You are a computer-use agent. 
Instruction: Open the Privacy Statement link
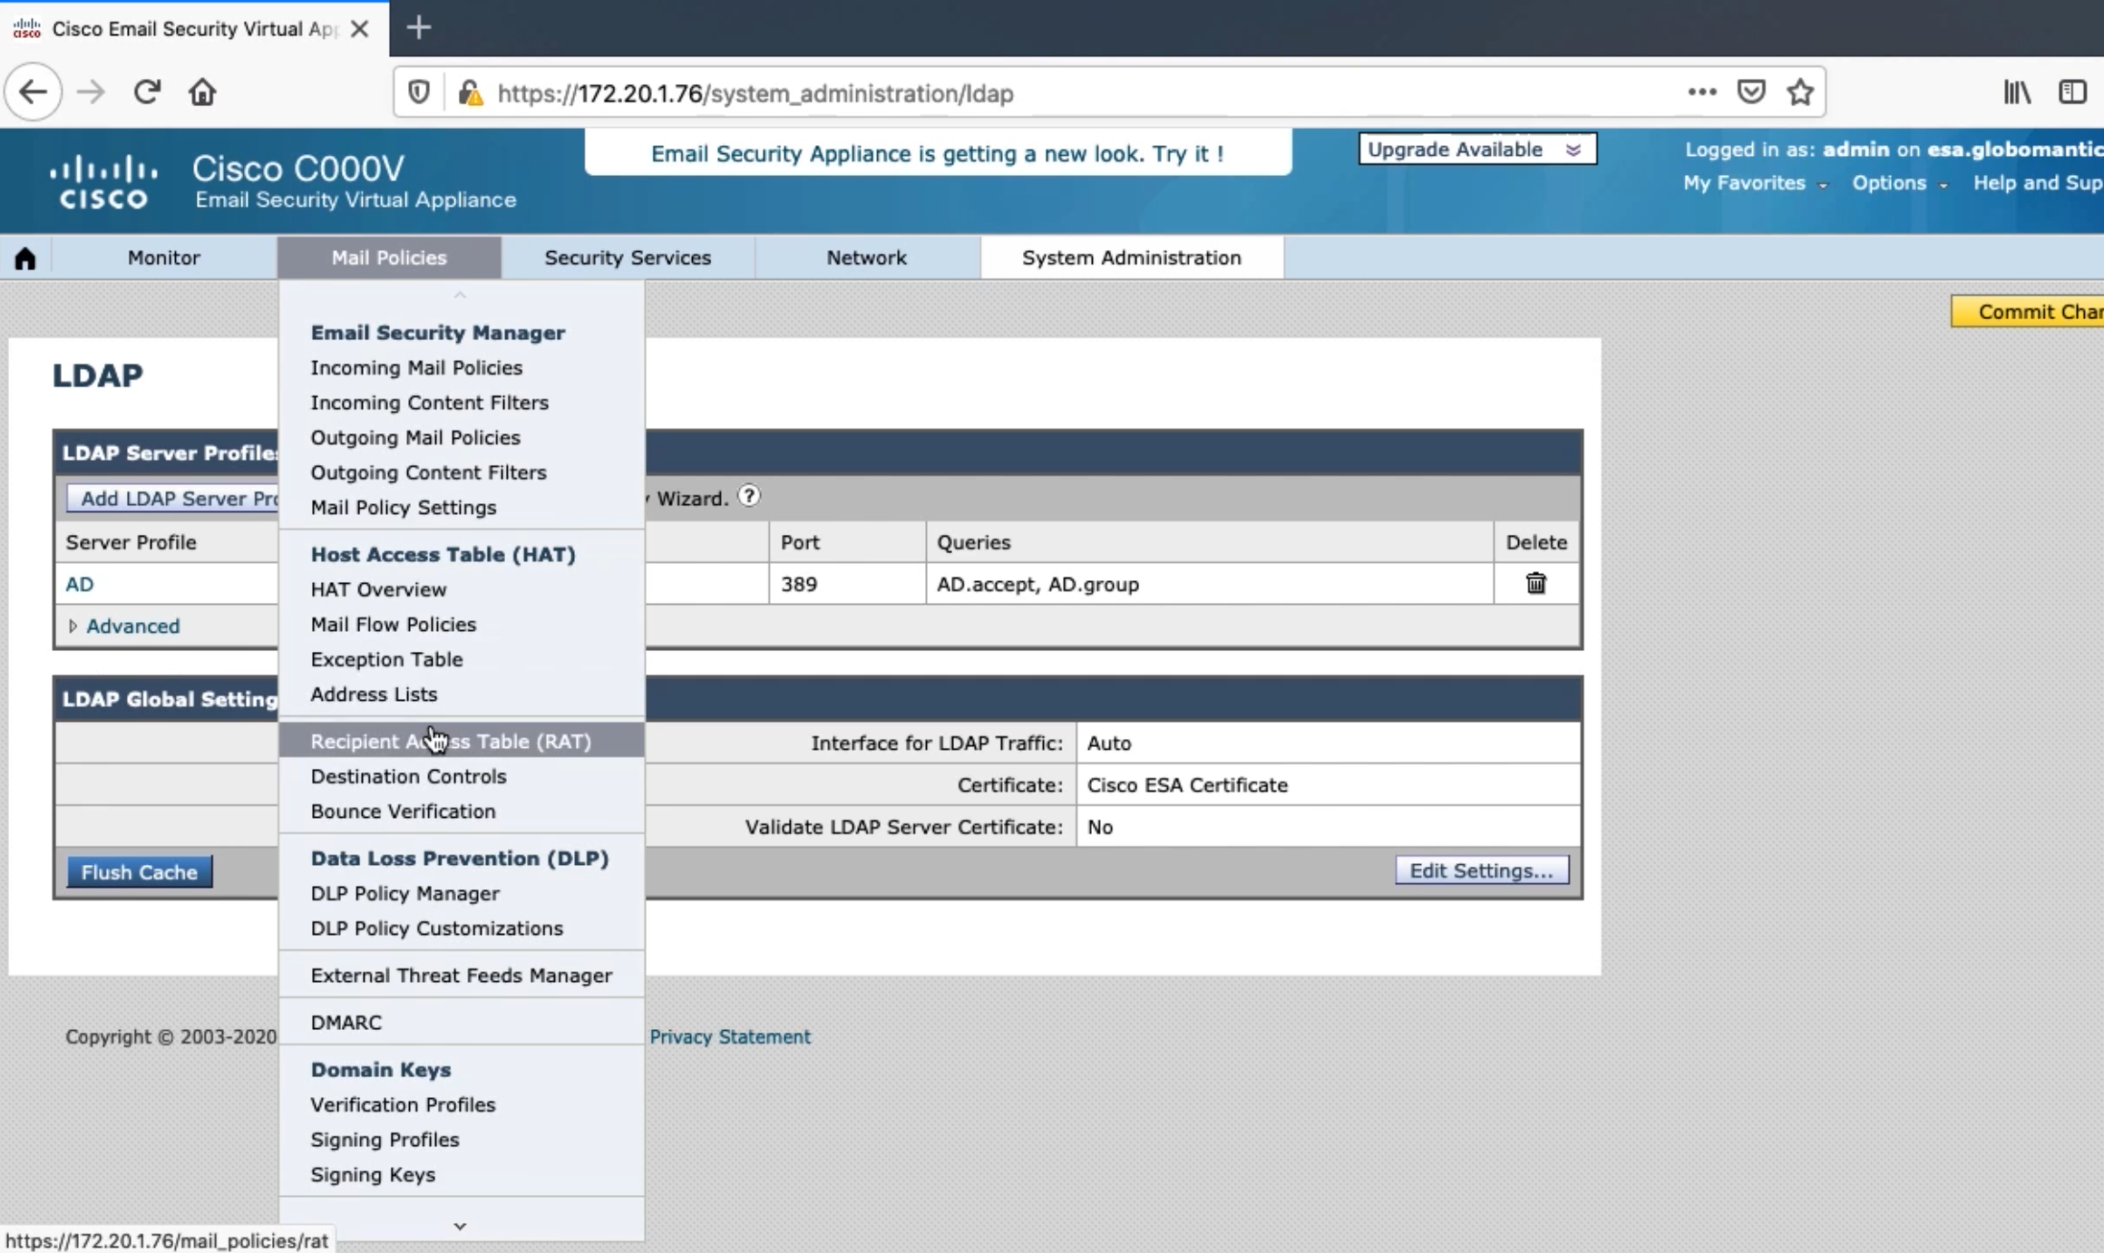tap(729, 1036)
